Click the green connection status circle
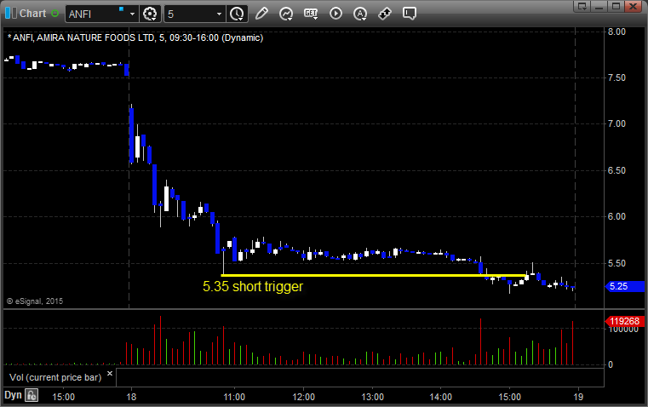The image size is (648, 407). tap(55, 14)
